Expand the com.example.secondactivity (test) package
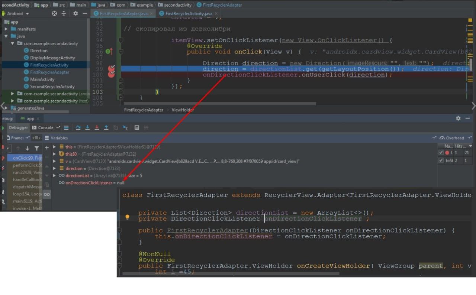476x295 pixels. pyautogui.click(x=13, y=101)
